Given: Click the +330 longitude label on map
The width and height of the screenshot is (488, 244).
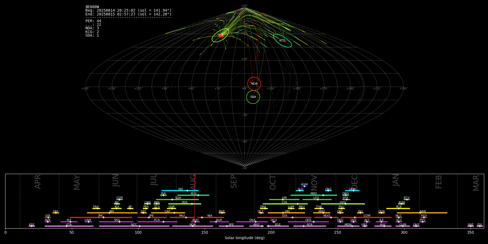Looking at the screenshot, I should click(x=270, y=88).
